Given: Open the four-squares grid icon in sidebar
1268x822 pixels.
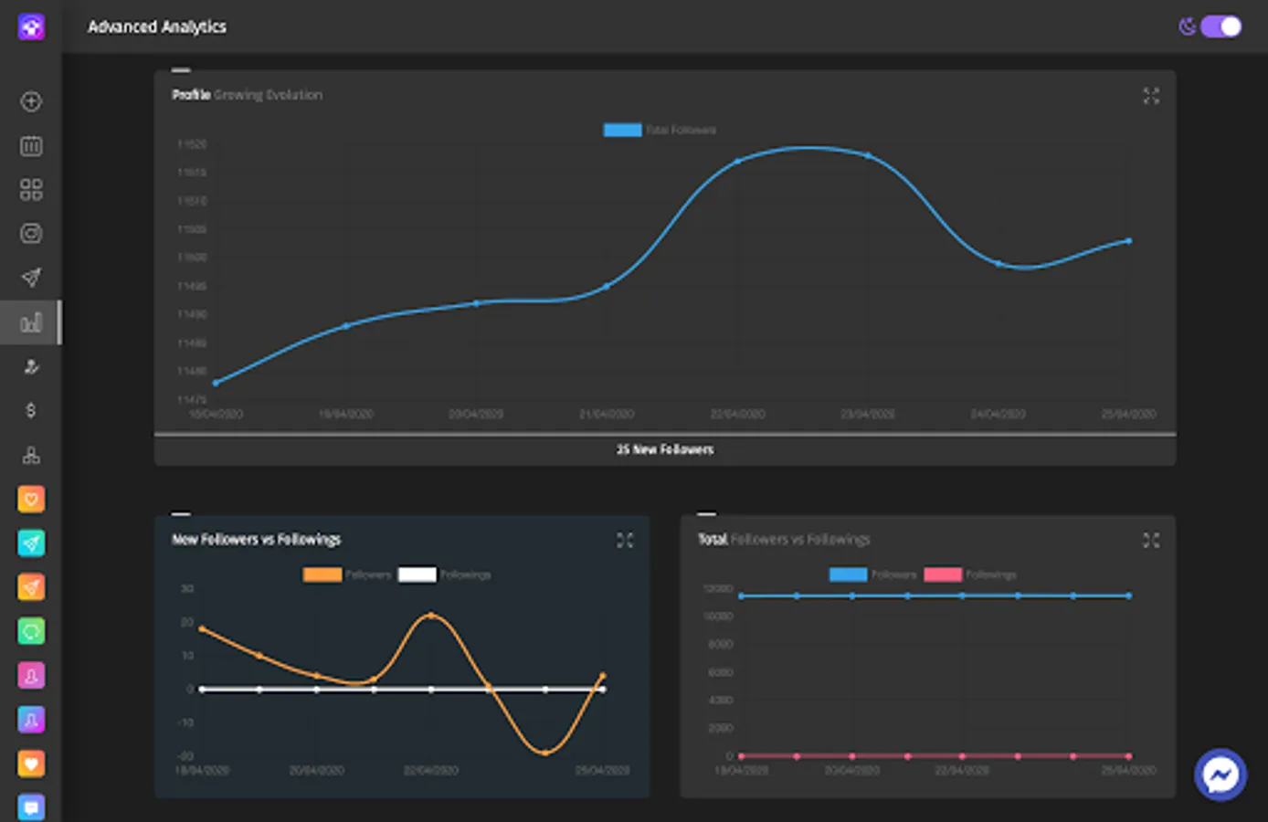Looking at the screenshot, I should click(x=31, y=189).
